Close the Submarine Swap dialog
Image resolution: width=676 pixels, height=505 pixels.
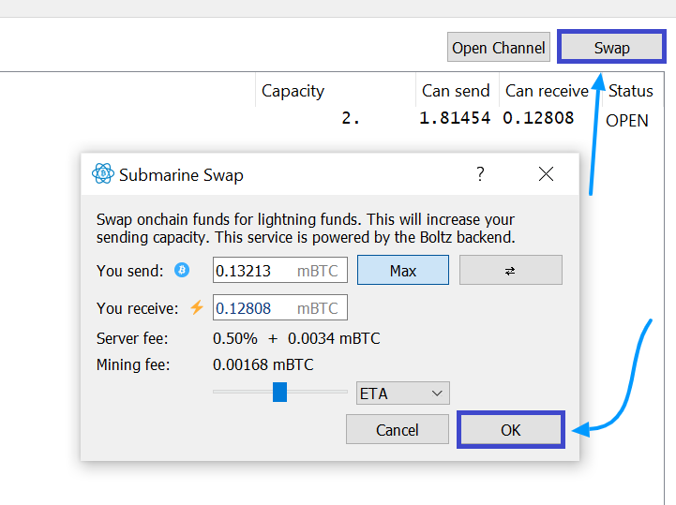click(x=546, y=174)
